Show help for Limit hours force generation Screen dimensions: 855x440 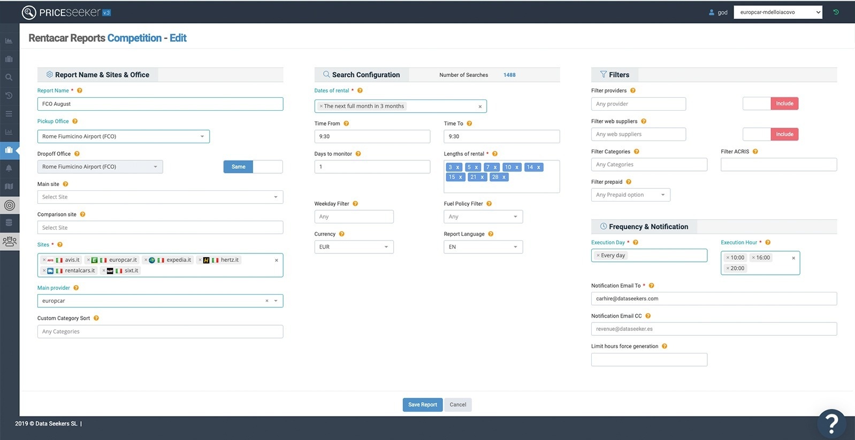tap(665, 346)
